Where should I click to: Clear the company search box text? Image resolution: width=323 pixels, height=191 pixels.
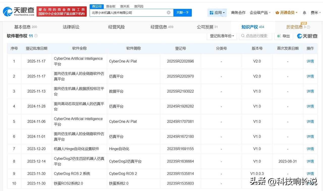click(169, 13)
